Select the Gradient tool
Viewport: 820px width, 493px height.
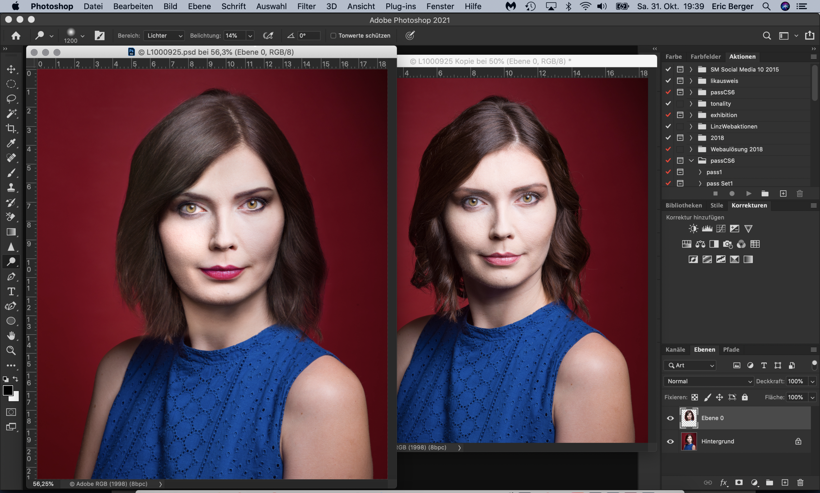click(11, 232)
